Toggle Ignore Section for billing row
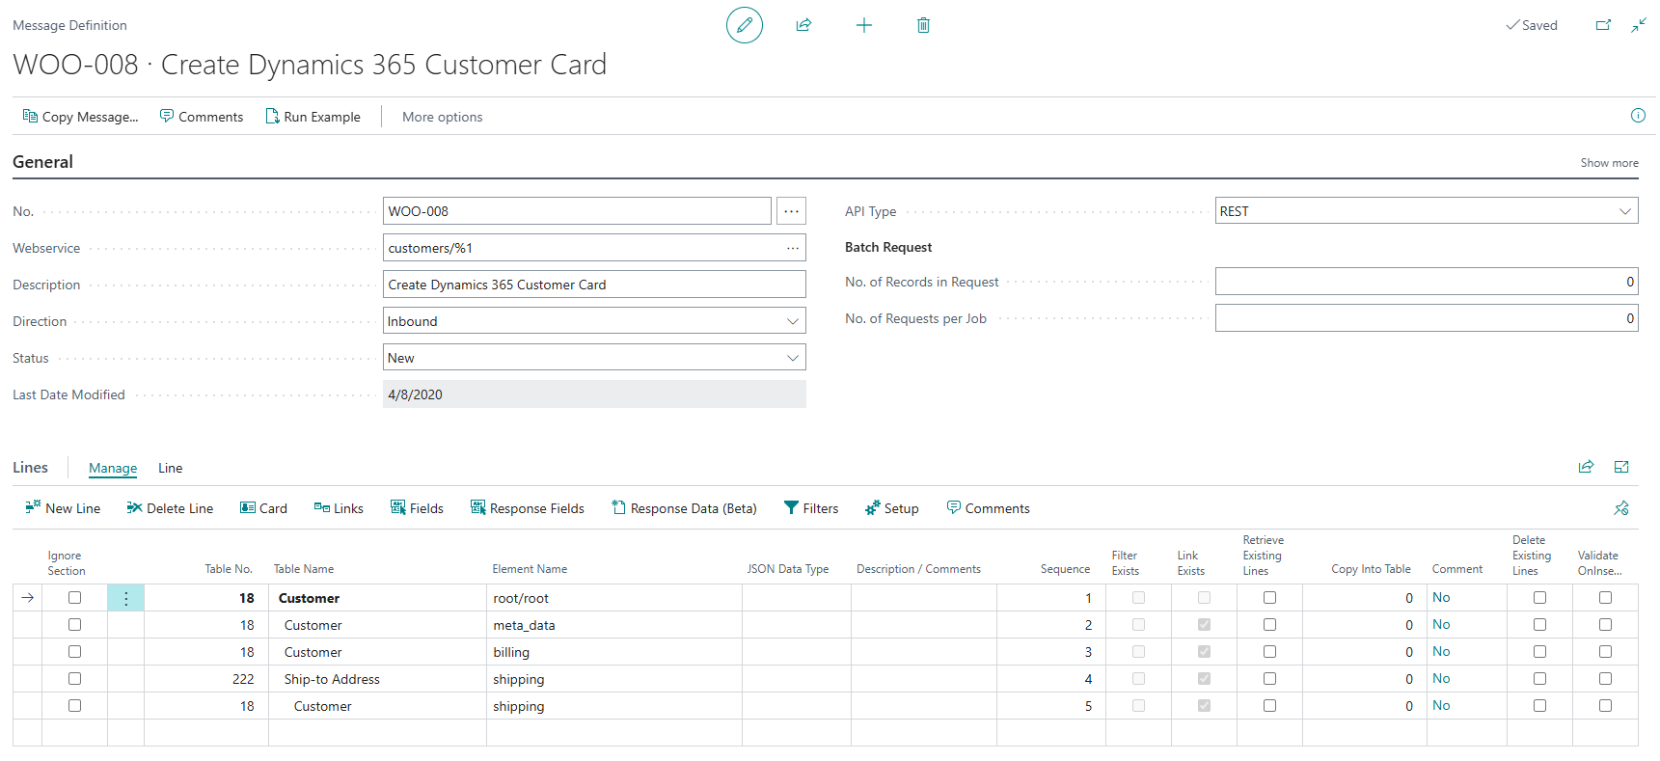The image size is (1660, 761). point(74,652)
